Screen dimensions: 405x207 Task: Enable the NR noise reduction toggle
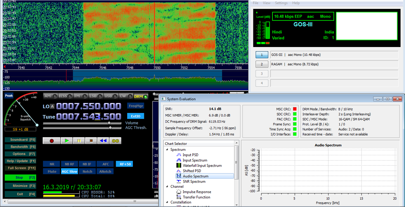(52, 164)
